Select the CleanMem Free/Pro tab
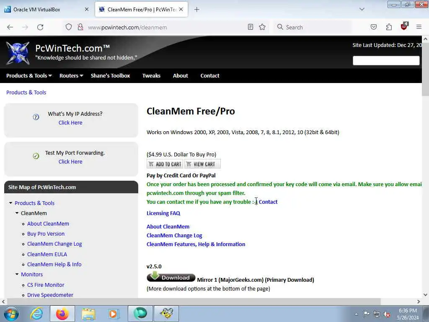The width and height of the screenshot is (429, 322). [141, 9]
